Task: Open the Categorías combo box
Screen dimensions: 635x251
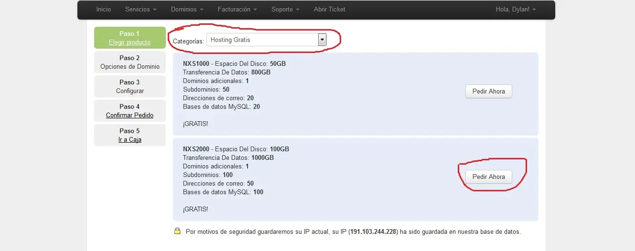Action: coord(266,40)
